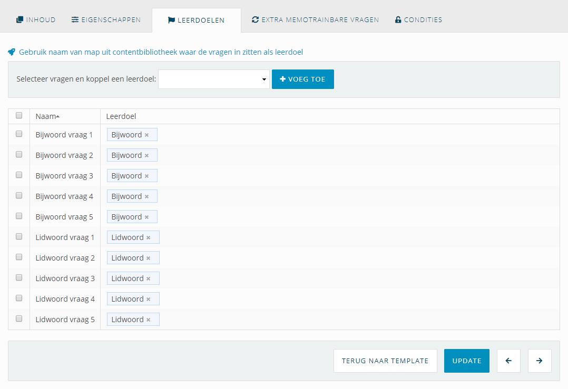Image resolution: width=568 pixels, height=389 pixels.
Task: Check the box for Bijwoord vraag 1
Action: click(x=19, y=134)
